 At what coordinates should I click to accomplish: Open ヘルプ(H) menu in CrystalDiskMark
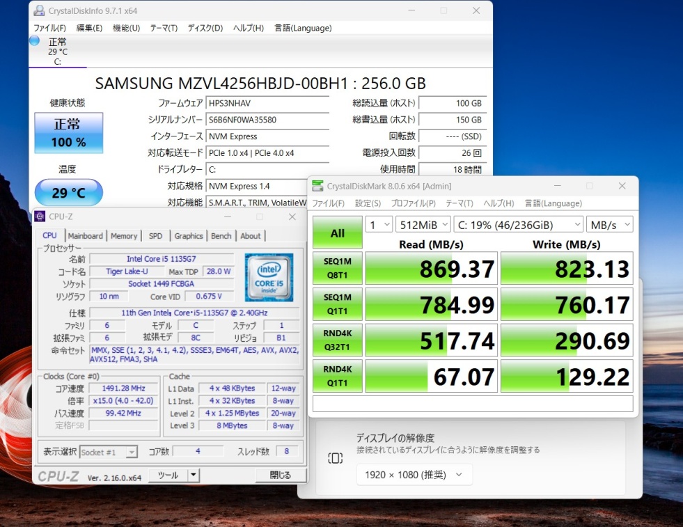(x=498, y=203)
